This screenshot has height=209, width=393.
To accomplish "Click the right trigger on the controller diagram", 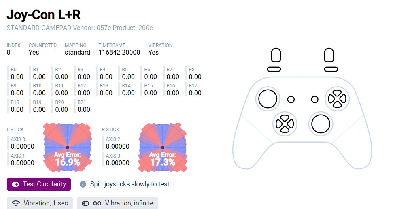I will 329,55.
